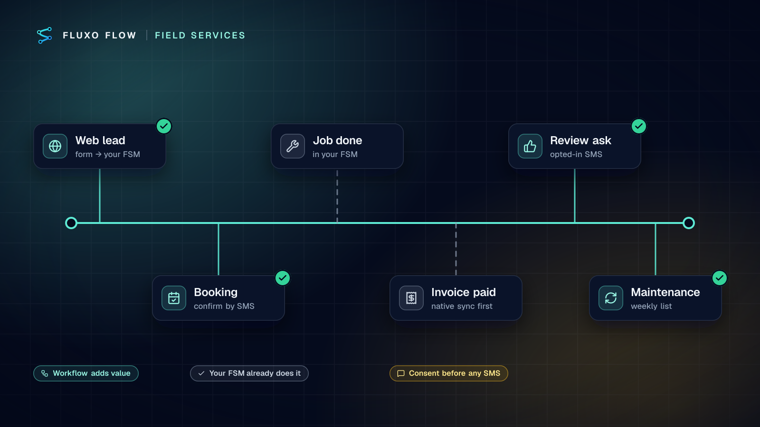Click the green check badge on Booking

tap(283, 278)
